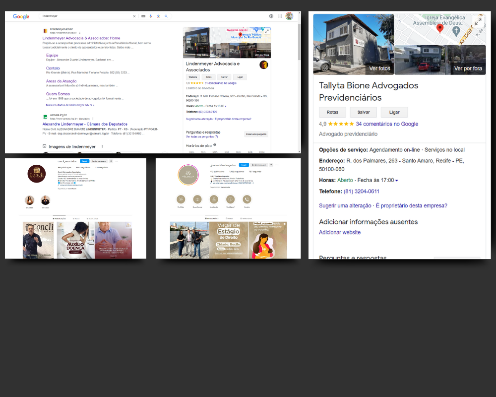This screenshot has width=496, height=397.
Task: Open the three-dot options on concli_associados profile
Action: (x=117, y=161)
